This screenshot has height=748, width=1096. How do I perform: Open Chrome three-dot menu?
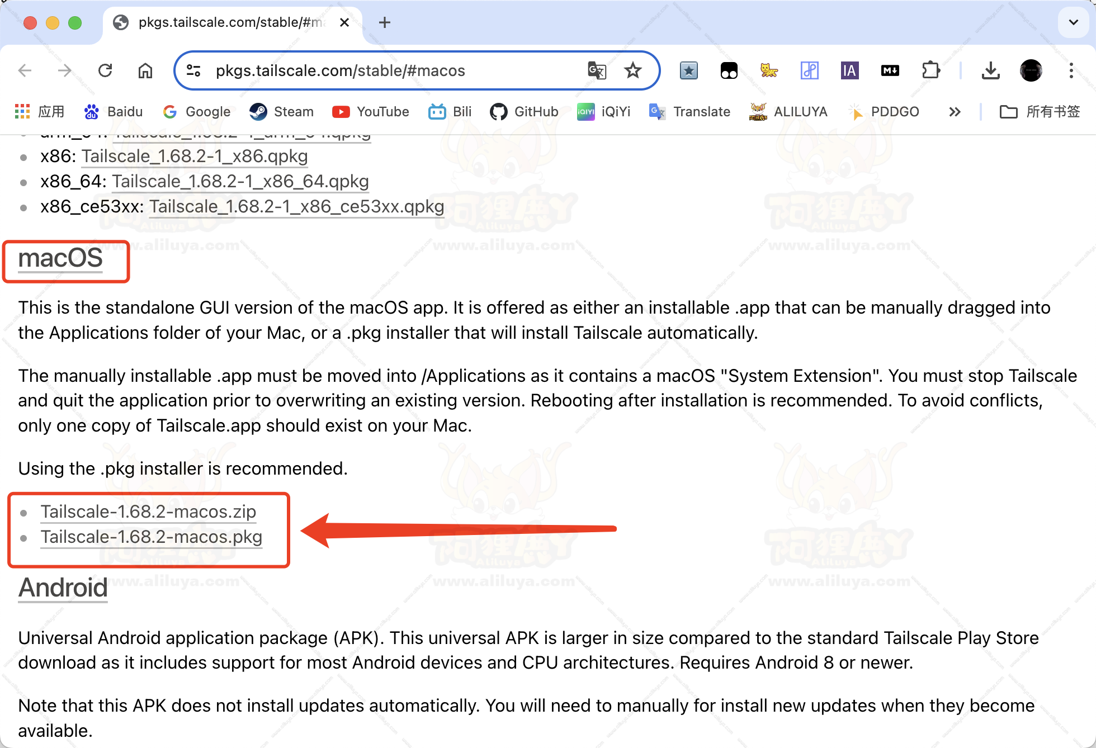1071,70
